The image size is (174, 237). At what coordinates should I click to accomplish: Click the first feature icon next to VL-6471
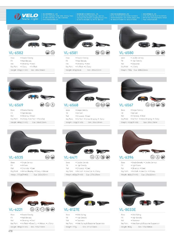(x=92, y=157)
